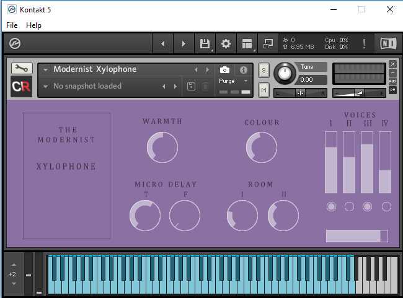The image size is (403, 298).
Task: Load next snapshot with right arrow
Action: point(175,87)
